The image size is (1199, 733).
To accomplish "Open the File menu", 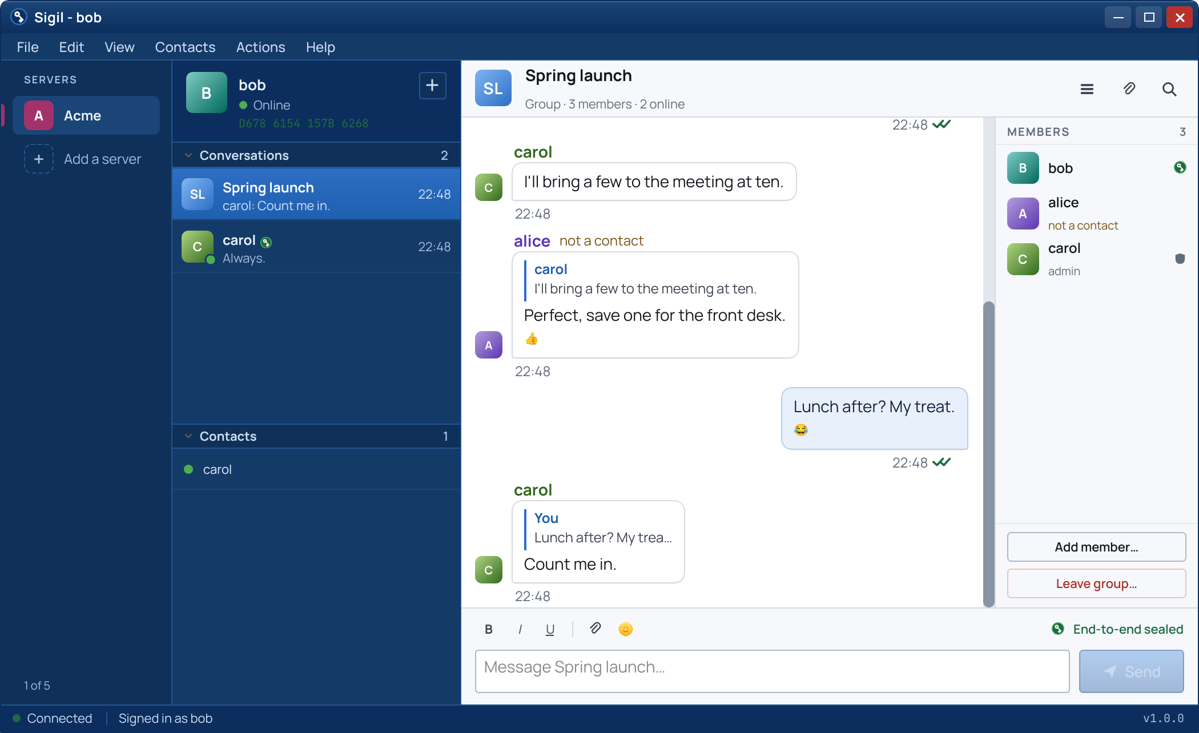I will 28,47.
